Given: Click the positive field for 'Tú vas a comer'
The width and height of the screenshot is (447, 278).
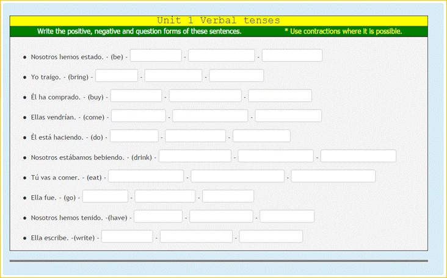Looking at the screenshot, I should coord(146,177).
